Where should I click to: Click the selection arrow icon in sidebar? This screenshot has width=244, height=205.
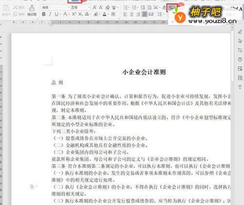click(x=240, y=41)
